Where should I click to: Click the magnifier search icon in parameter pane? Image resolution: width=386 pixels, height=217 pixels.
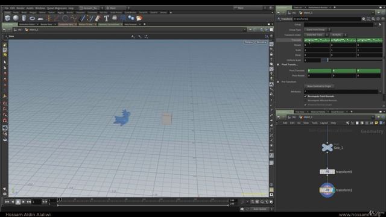373,19
